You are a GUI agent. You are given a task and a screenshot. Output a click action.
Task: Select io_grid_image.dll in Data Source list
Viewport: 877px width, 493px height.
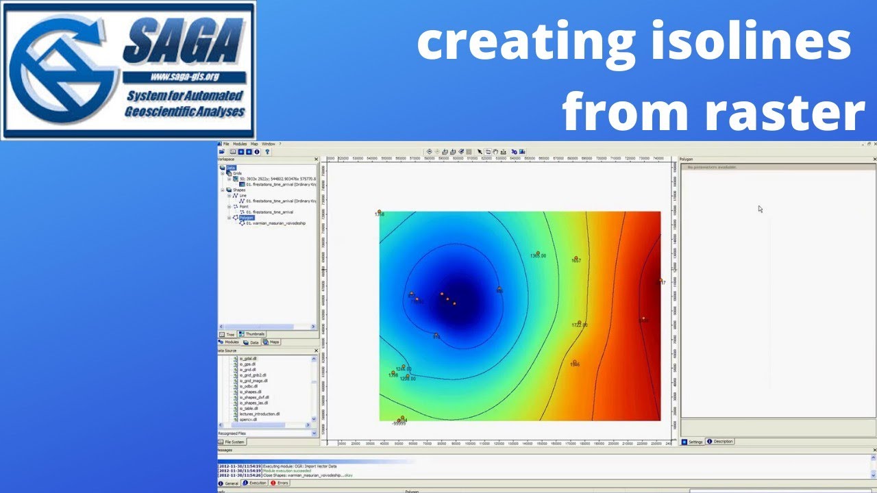(254, 381)
